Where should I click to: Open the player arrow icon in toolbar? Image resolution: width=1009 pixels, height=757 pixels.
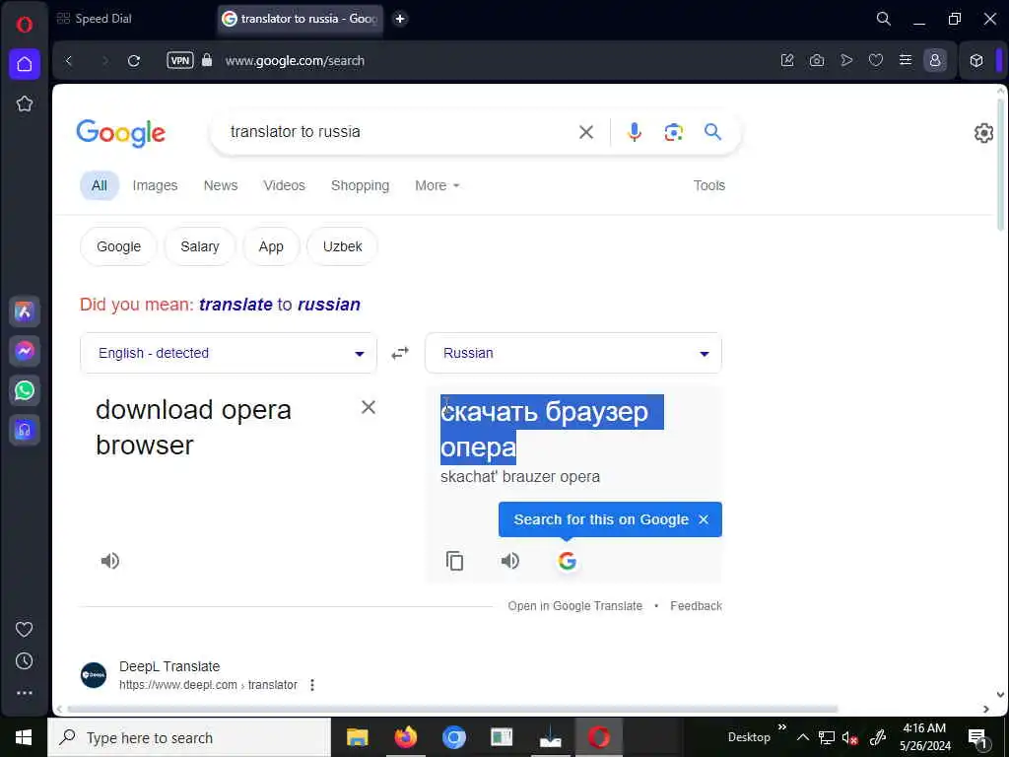click(846, 60)
